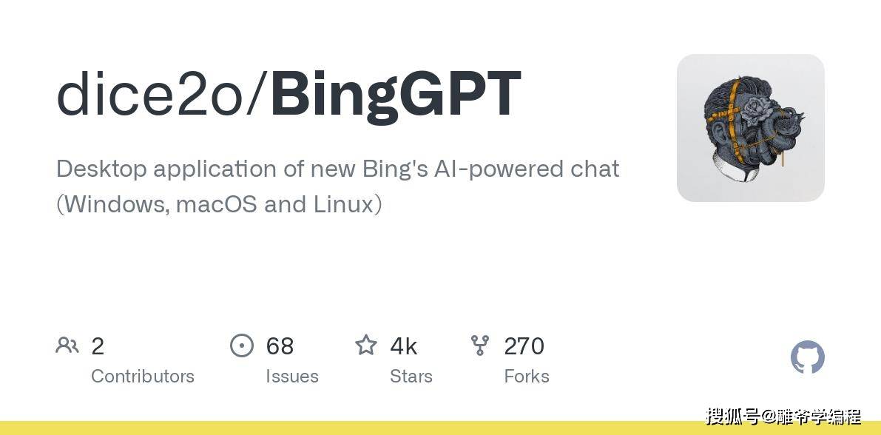The image size is (881, 435).
Task: Open the dice2o avatar image
Action: point(751,128)
